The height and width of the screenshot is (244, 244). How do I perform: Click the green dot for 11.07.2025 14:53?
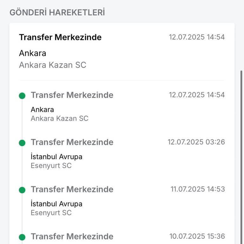tap(22, 190)
